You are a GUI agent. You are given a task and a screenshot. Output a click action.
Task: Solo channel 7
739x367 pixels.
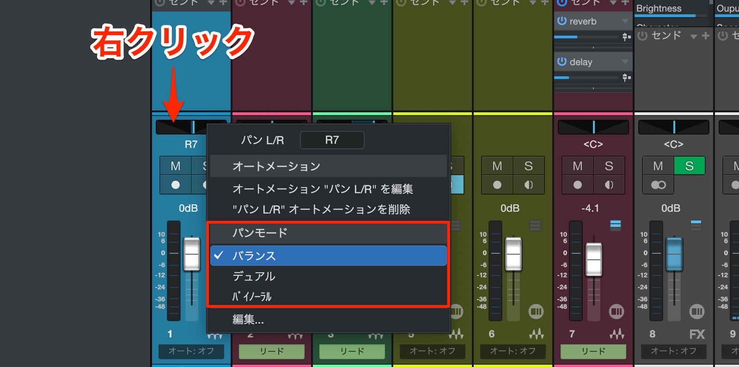click(x=609, y=166)
